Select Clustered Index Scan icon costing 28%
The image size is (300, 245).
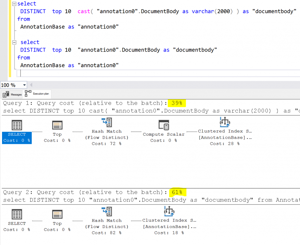pyautogui.click(x=225, y=122)
